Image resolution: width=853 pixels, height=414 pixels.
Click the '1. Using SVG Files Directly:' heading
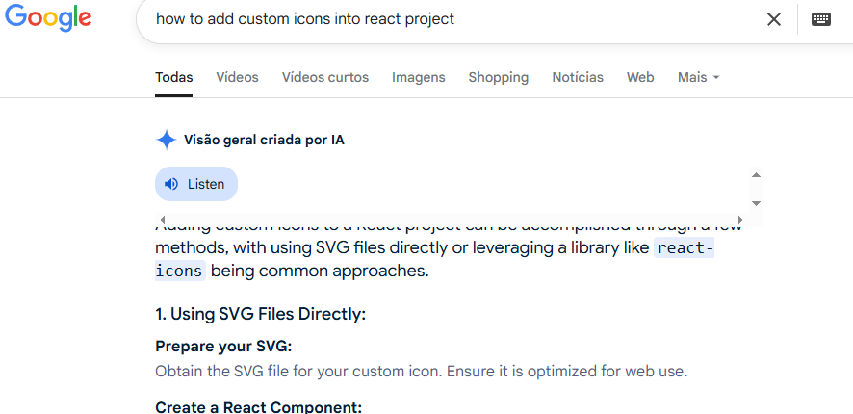[x=261, y=314]
